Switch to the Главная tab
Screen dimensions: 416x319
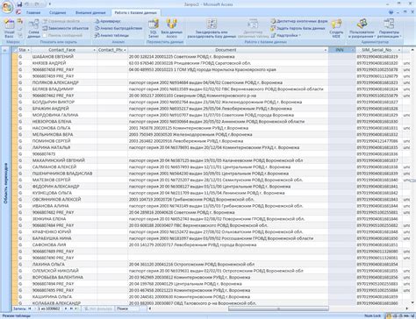33,12
